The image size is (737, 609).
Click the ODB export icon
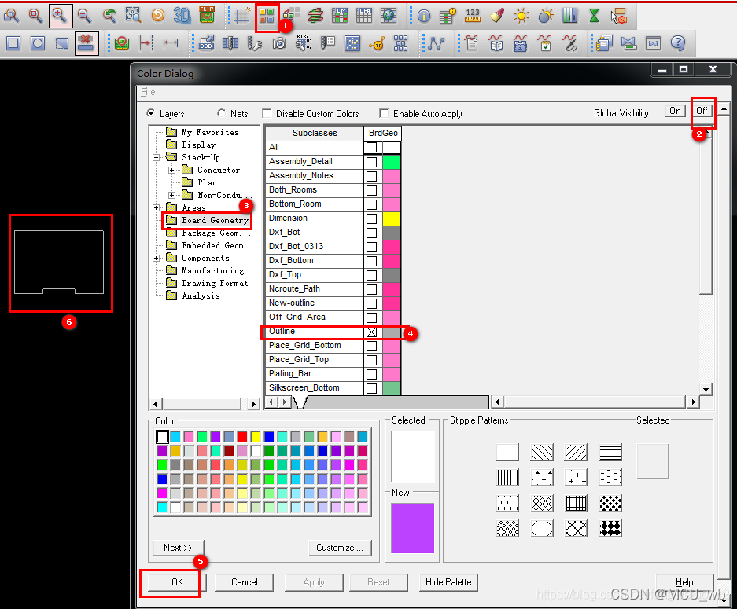coord(206,43)
